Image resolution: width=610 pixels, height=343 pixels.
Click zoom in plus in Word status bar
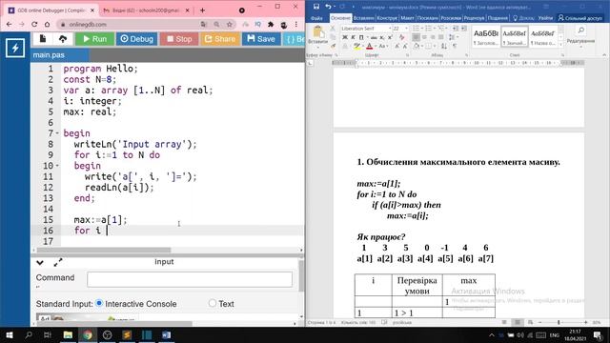585,322
